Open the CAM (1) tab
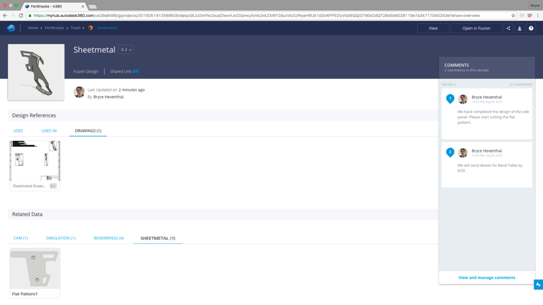 [21, 238]
